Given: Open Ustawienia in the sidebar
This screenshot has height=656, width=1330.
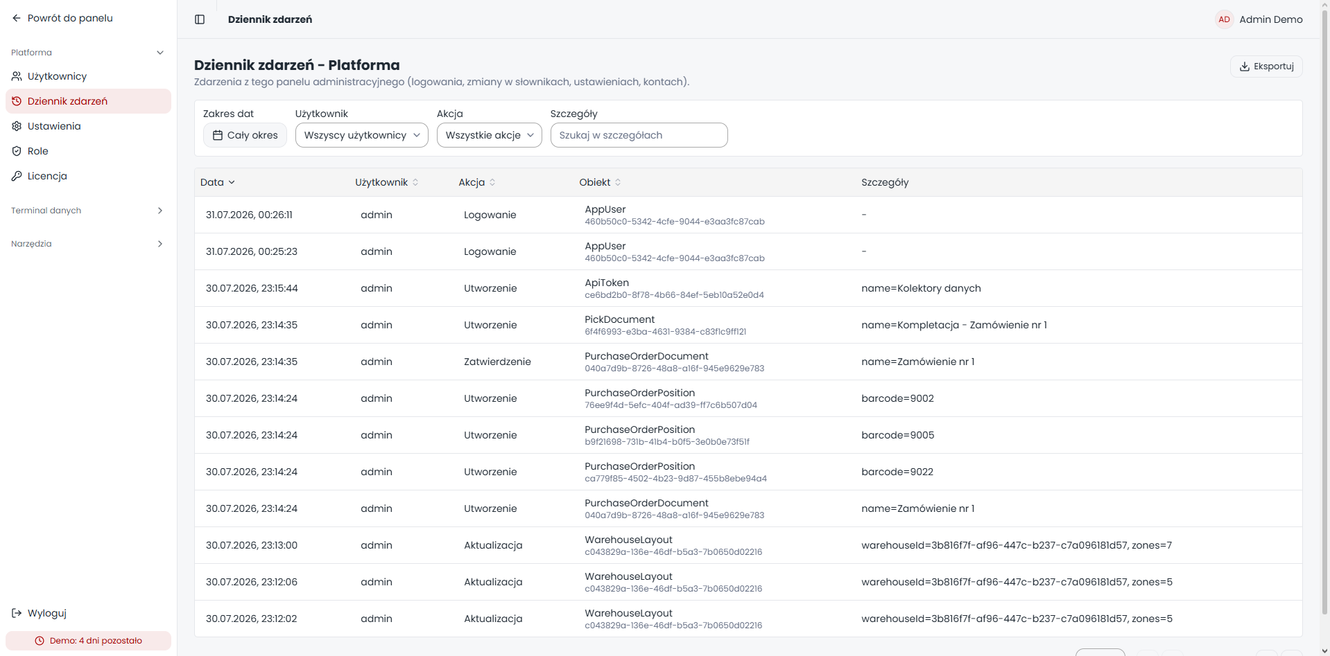Looking at the screenshot, I should point(88,126).
